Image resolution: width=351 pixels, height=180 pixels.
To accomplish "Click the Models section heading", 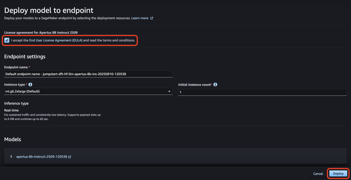I will 12,139.
